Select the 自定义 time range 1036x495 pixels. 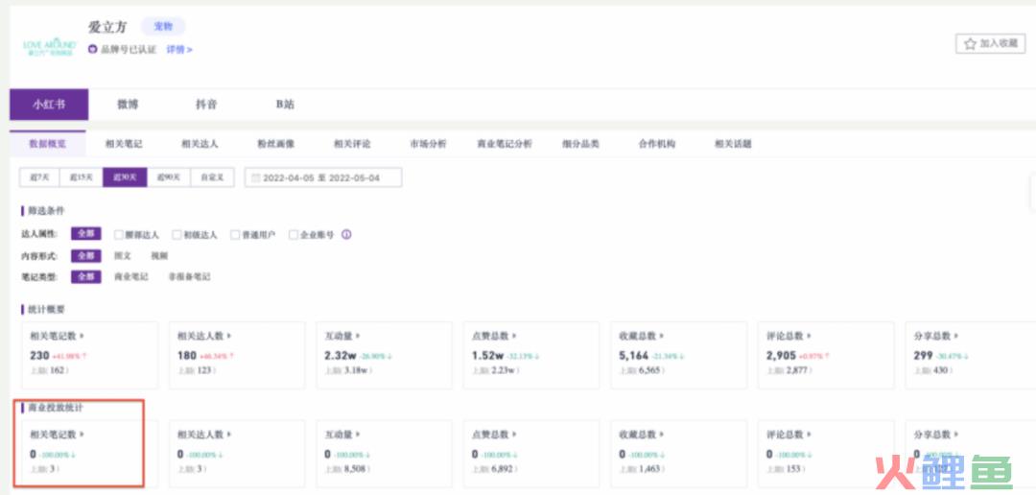[x=212, y=177]
